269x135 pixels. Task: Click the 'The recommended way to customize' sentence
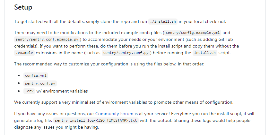[109, 64]
